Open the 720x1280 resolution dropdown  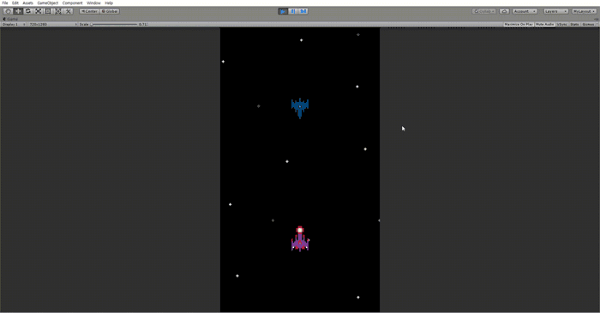click(52, 24)
